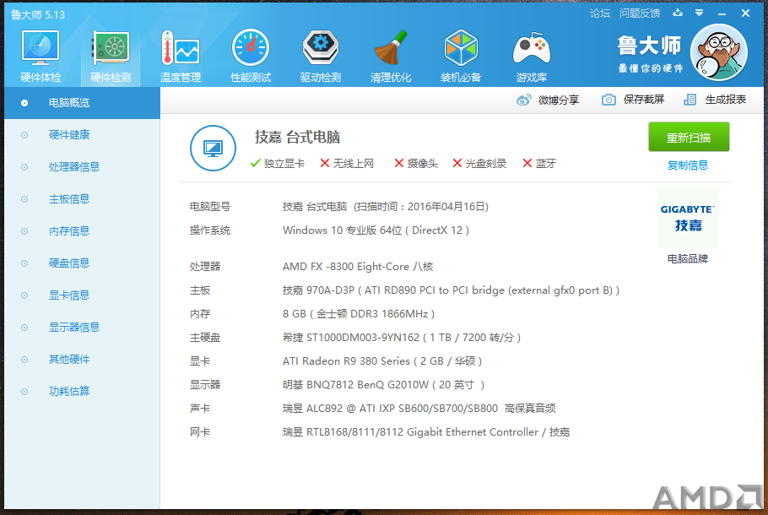
Task: Open the 问题反馈 feedback link
Action: pos(640,14)
